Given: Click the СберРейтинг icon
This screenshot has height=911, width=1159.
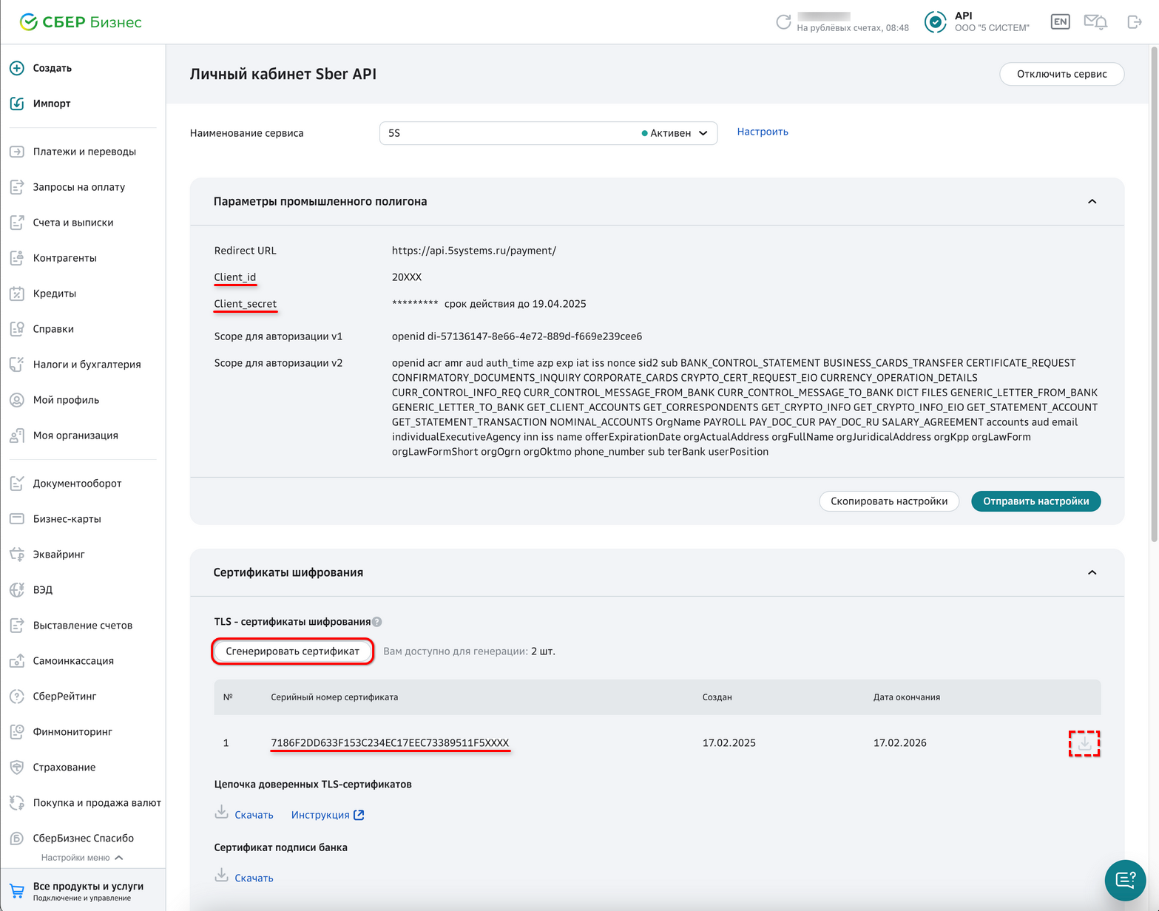Looking at the screenshot, I should point(17,697).
